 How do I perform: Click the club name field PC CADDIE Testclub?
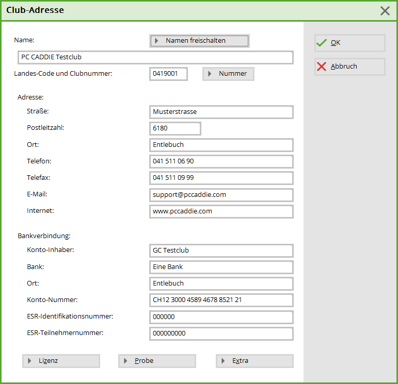155,57
